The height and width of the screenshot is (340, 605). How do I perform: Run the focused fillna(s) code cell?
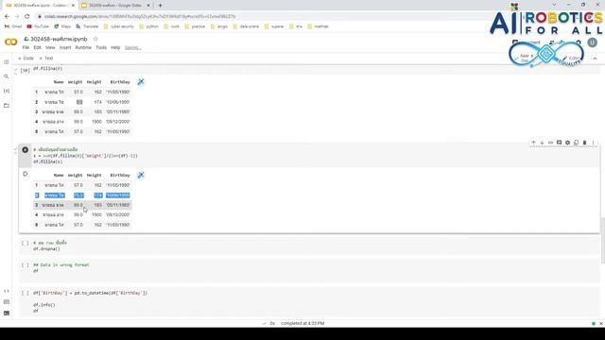(26, 149)
